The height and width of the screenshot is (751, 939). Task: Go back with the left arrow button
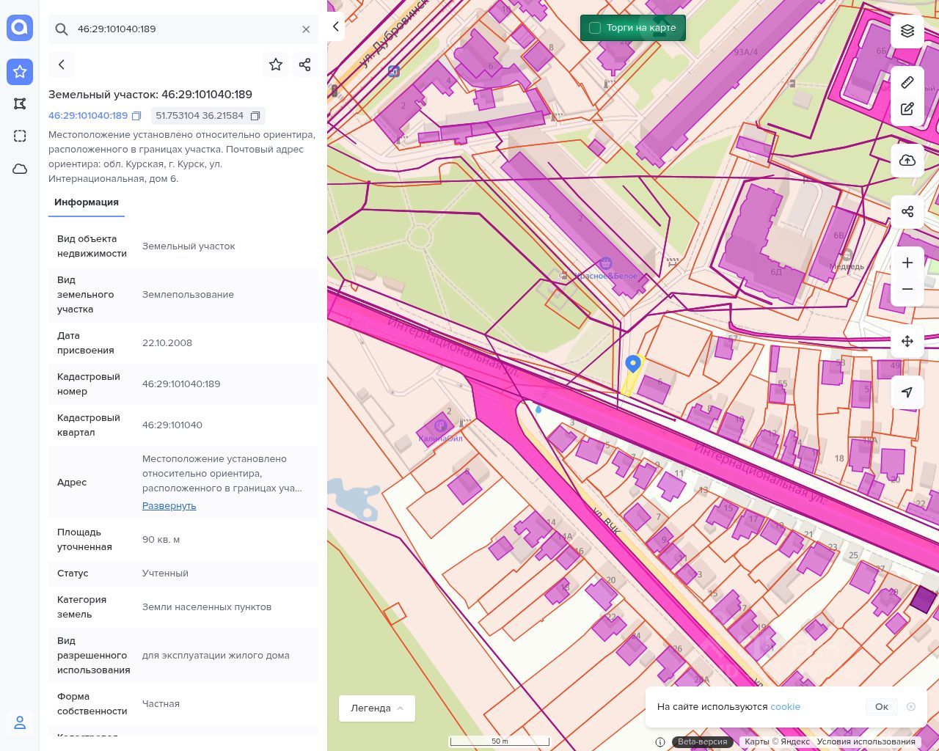(62, 65)
